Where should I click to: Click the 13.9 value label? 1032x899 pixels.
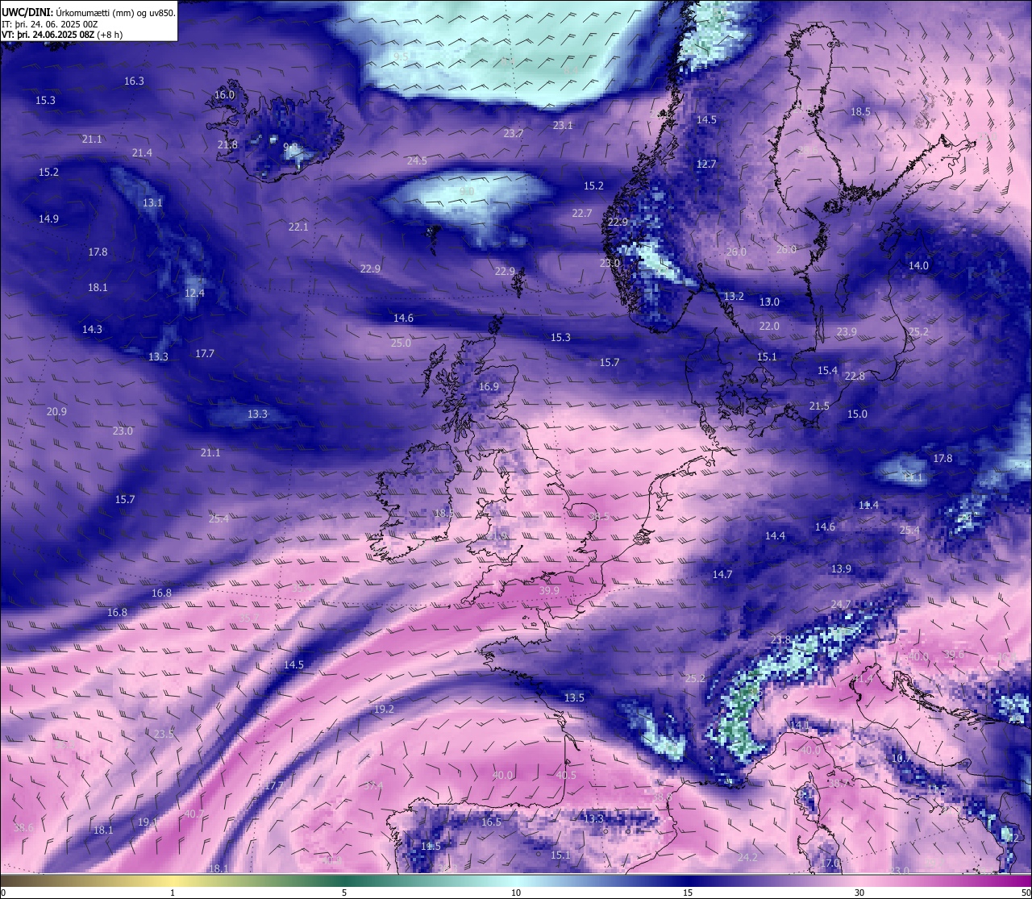pos(841,568)
